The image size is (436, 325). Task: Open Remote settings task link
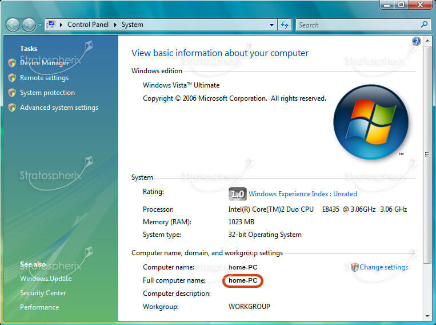tap(44, 78)
